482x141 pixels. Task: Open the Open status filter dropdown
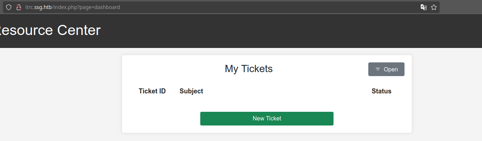[386, 69]
